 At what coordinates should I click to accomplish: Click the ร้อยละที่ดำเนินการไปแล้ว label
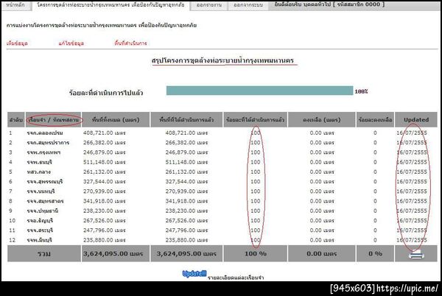[106, 93]
